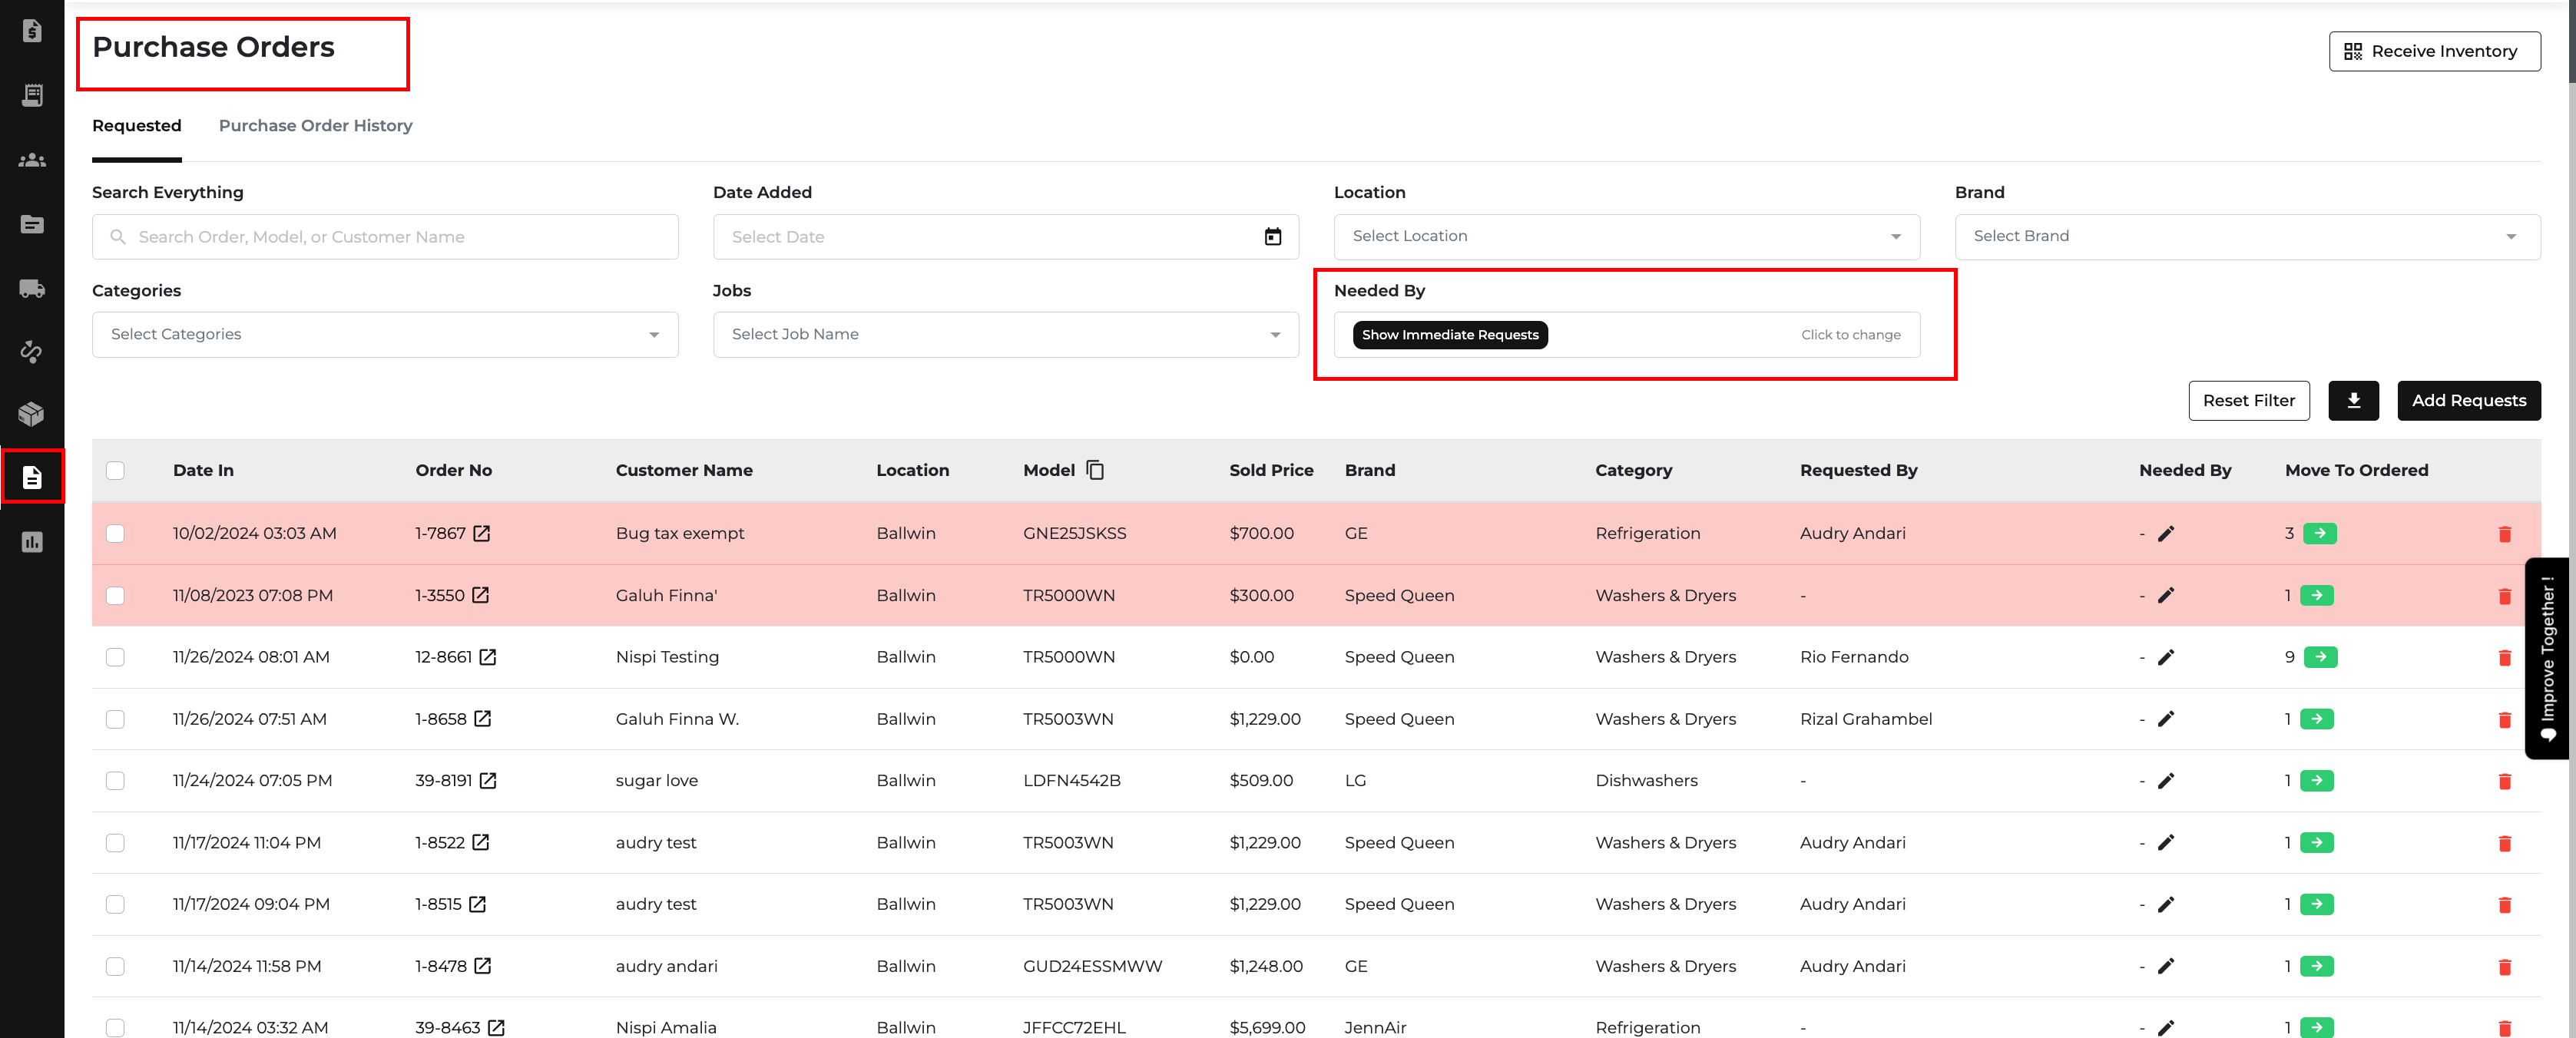The image size is (2576, 1038).
Task: Select the sugar love row checkbox
Action: tap(116, 781)
